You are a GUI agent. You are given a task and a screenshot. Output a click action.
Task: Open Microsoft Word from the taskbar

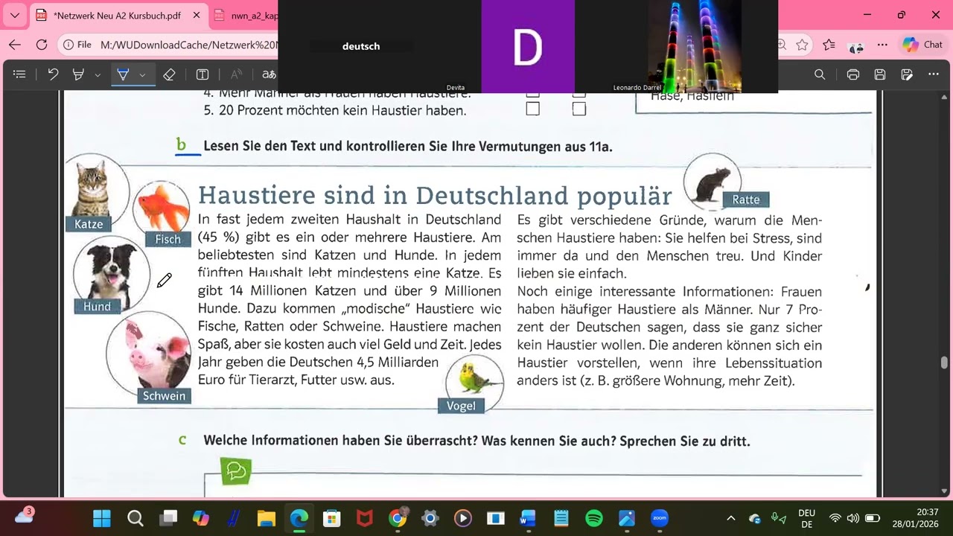[x=528, y=518]
